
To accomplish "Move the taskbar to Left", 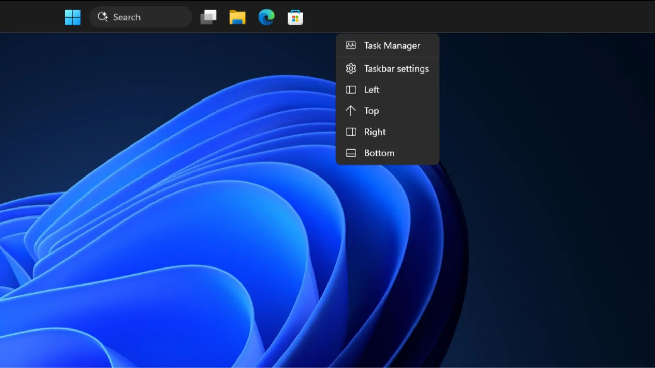I will tap(388, 90).
